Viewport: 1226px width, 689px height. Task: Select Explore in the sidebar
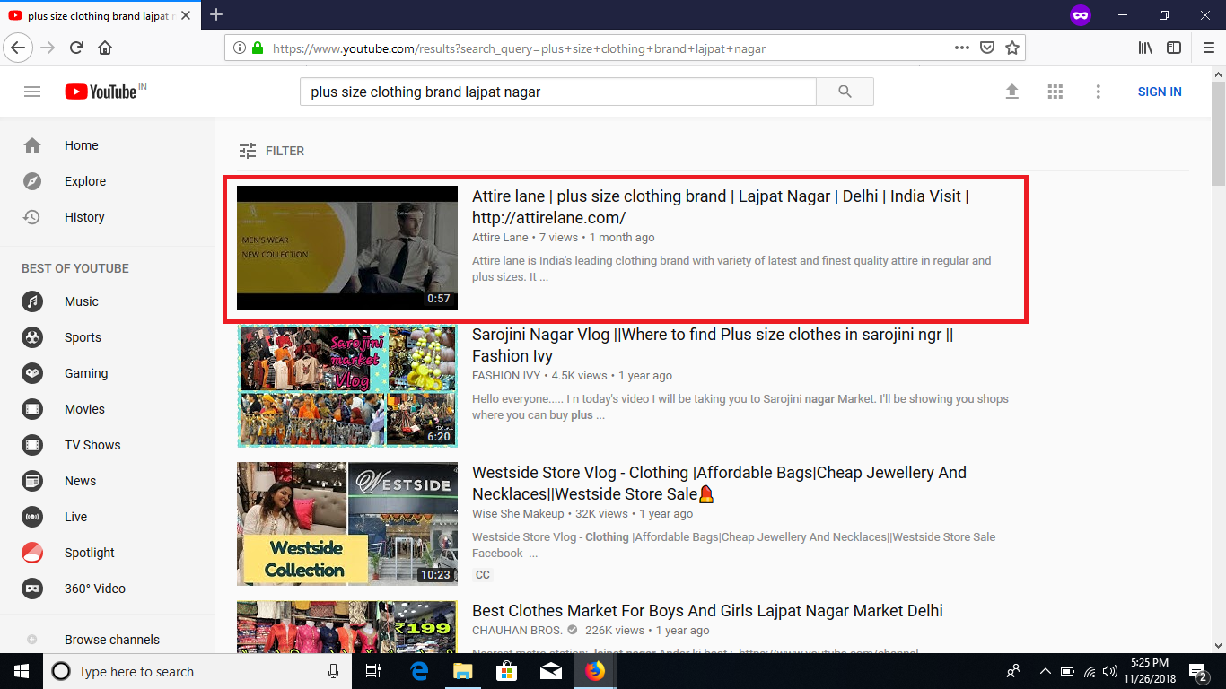pyautogui.click(x=84, y=181)
